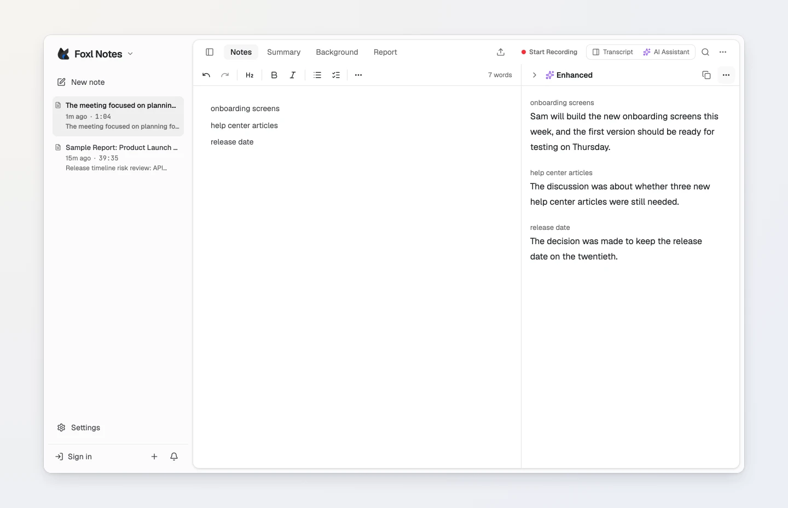
Task: Open more formatting options in editor toolbar
Action: [x=358, y=75]
